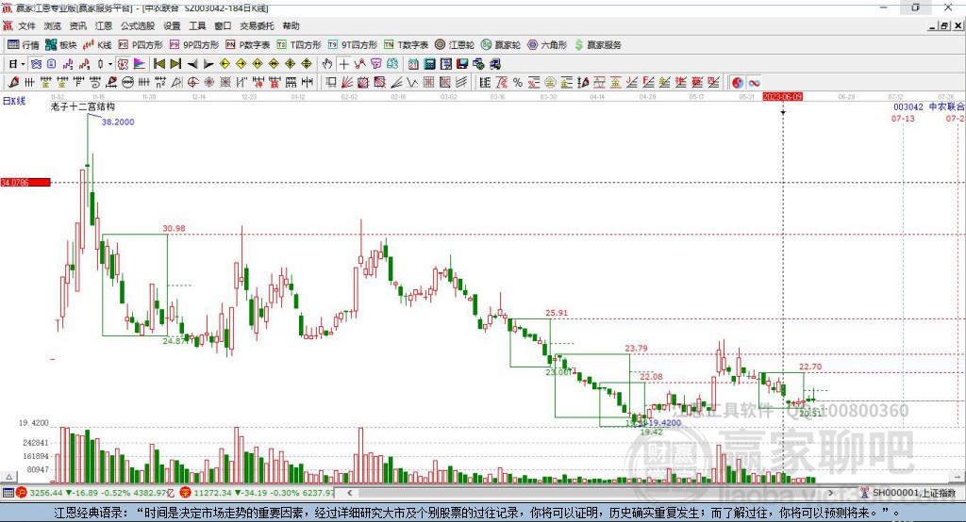Expand the candlestick style dropdown arrow

(x=110, y=64)
